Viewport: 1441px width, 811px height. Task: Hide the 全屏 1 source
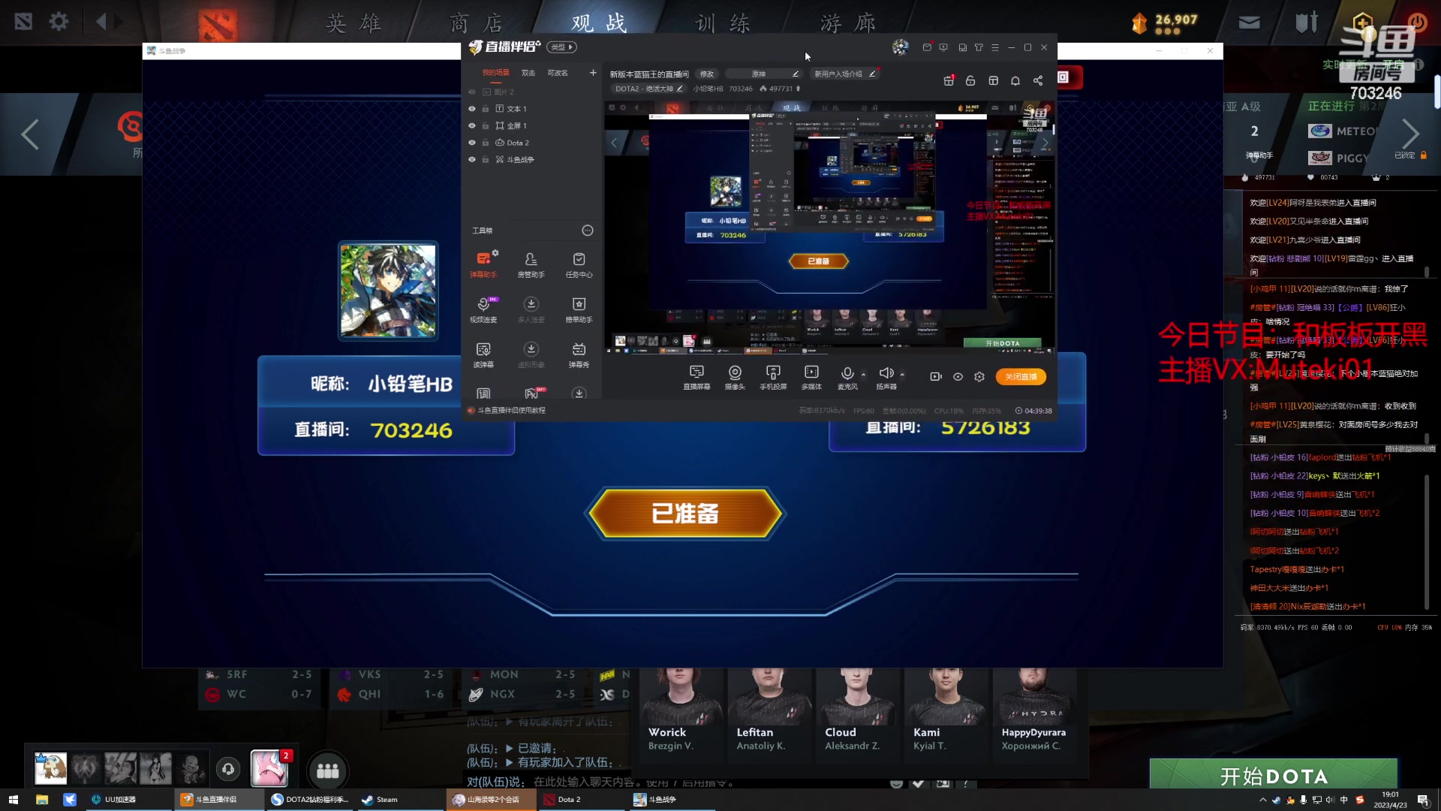[x=472, y=125]
